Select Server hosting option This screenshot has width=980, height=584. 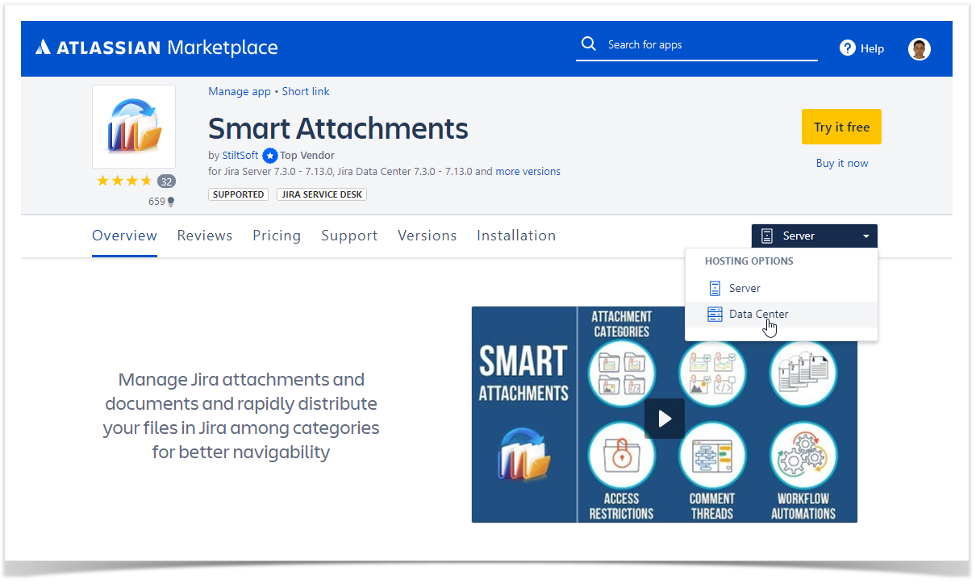pos(781,288)
